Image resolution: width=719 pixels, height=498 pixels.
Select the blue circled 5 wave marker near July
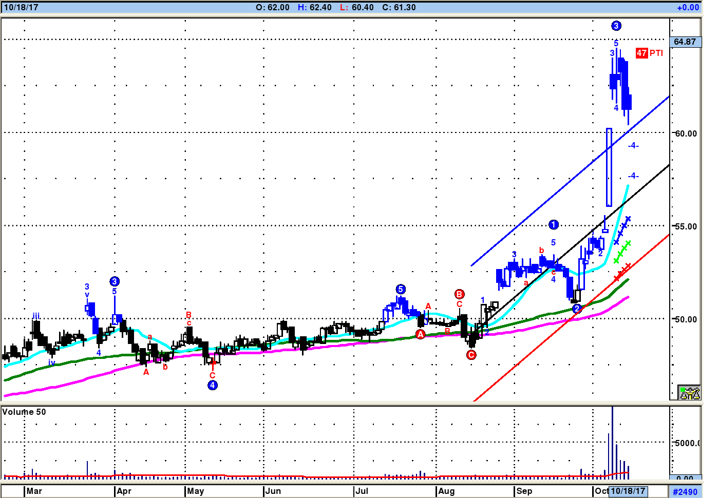(401, 290)
